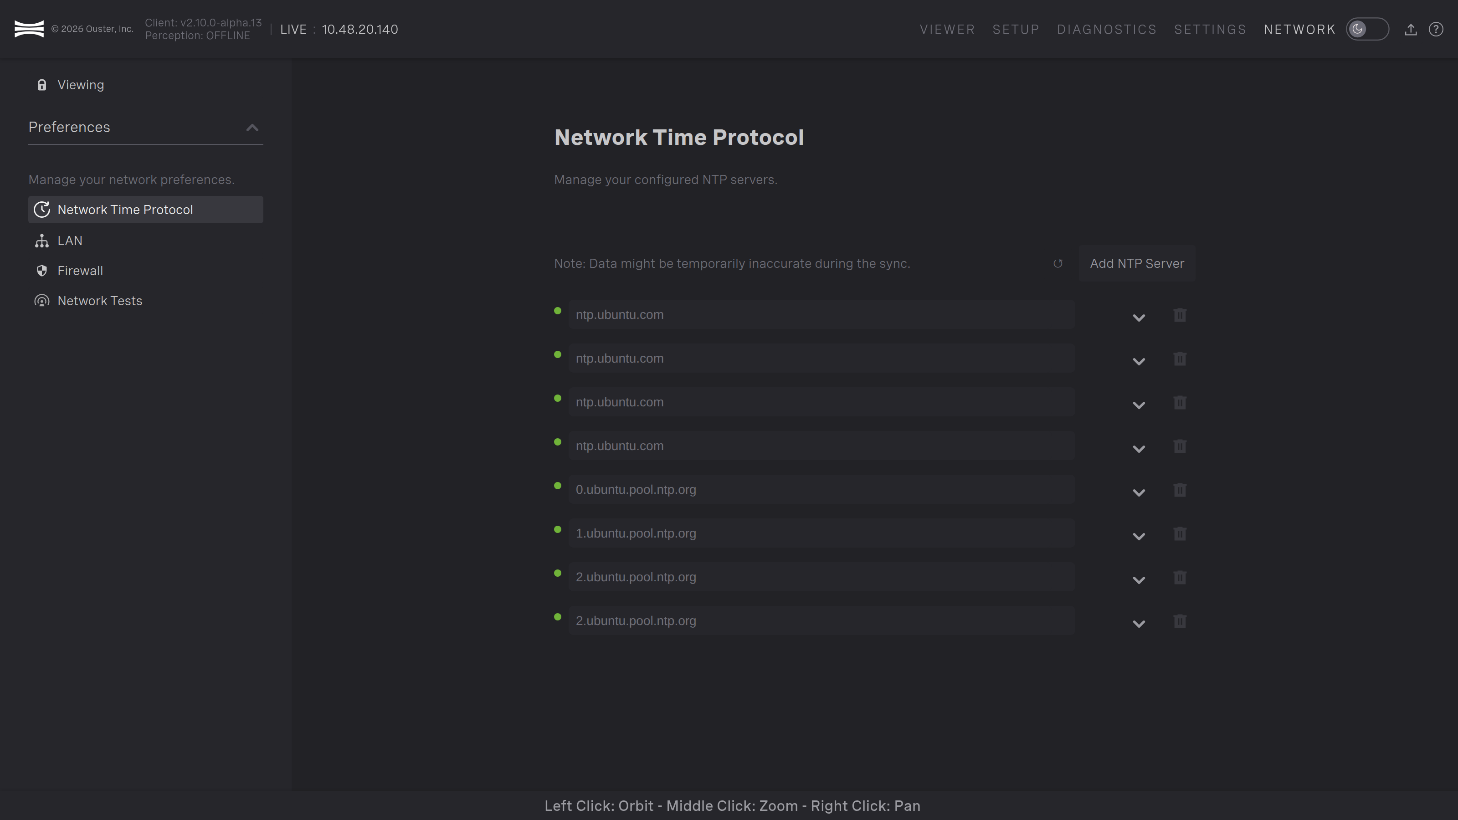
Task: Select Network Time Protocol in sidebar
Action: pyautogui.click(x=145, y=210)
